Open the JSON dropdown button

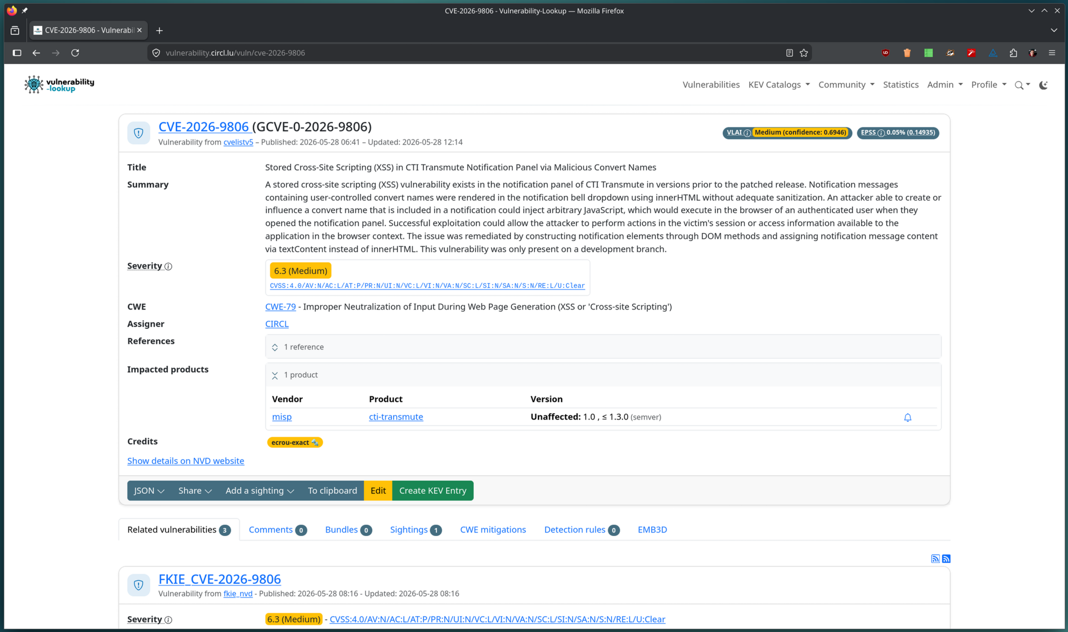149,491
